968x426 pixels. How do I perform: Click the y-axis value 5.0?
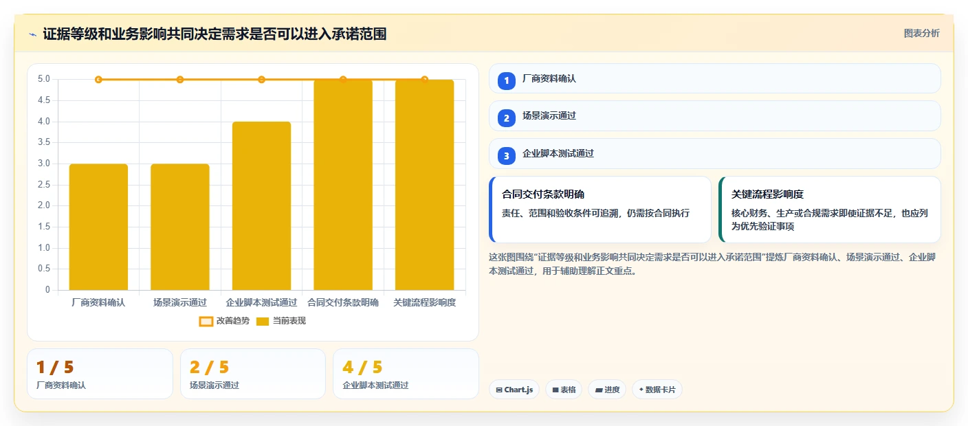coord(44,79)
